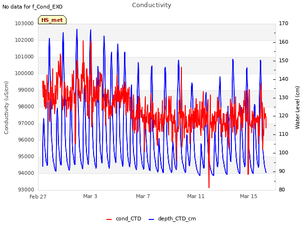Click the 98000 left axis value
The width and height of the screenshot is (304, 228).
(x=26, y=106)
